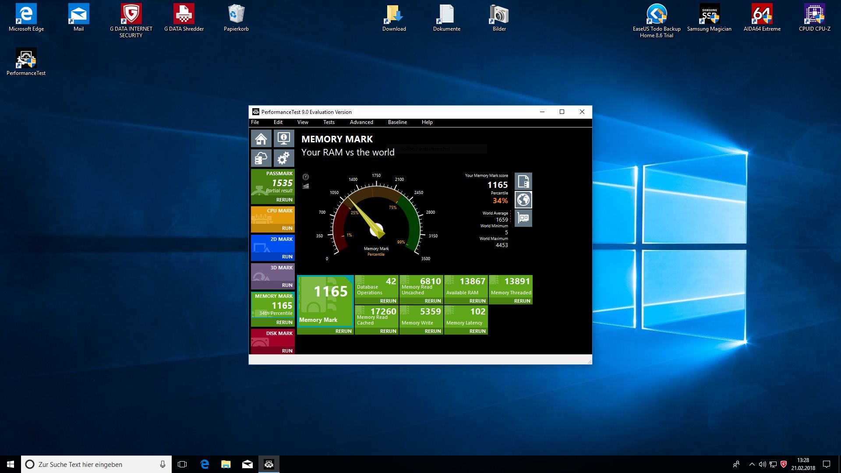Image resolution: width=841 pixels, height=473 pixels.
Task: Rerun the Memory Latency test
Action: pyautogui.click(x=477, y=331)
